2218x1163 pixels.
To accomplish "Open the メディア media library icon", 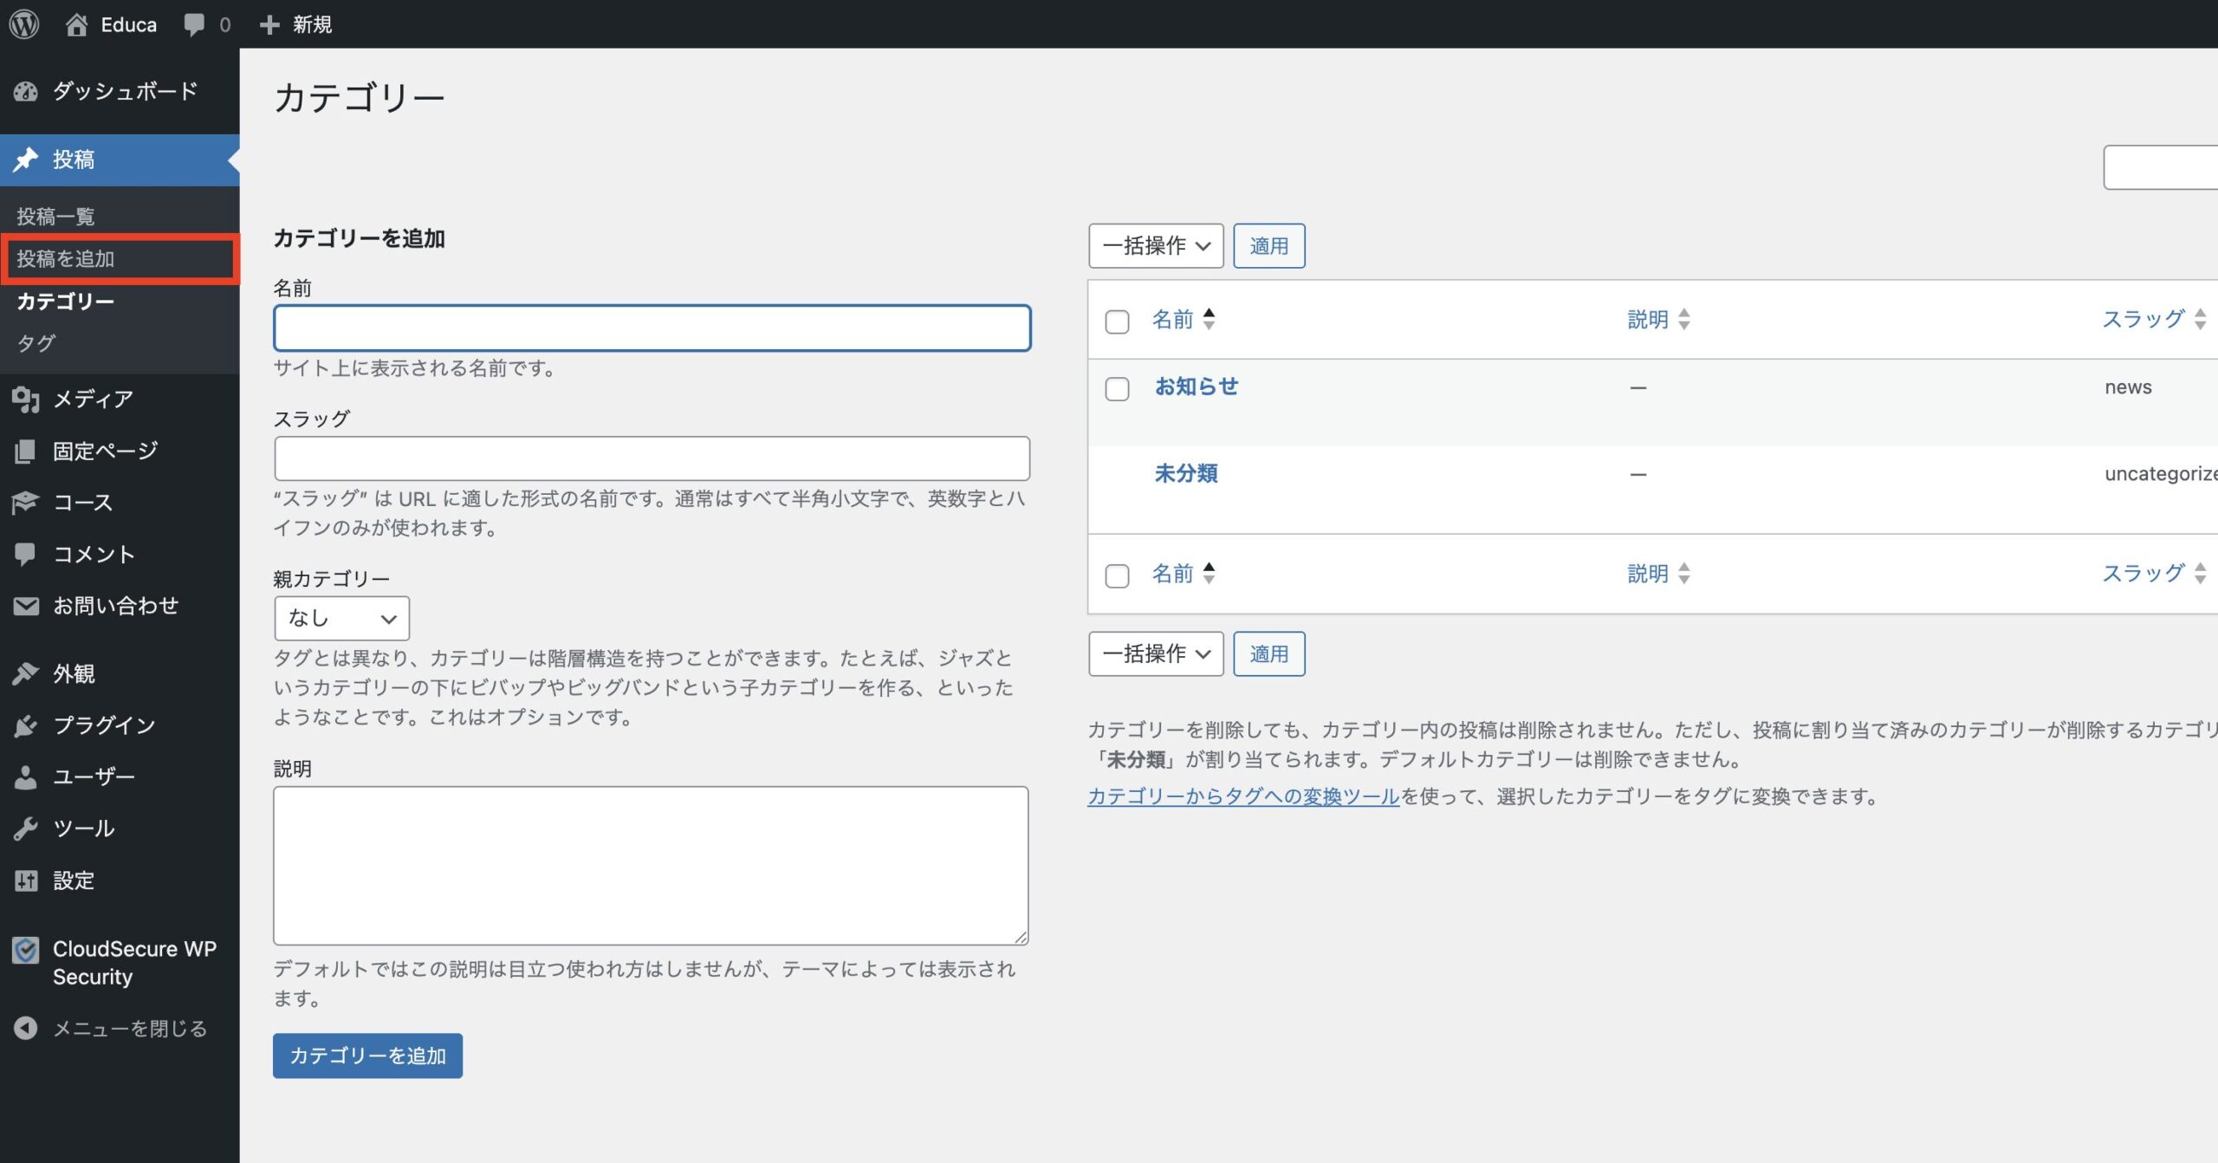I will coord(26,399).
